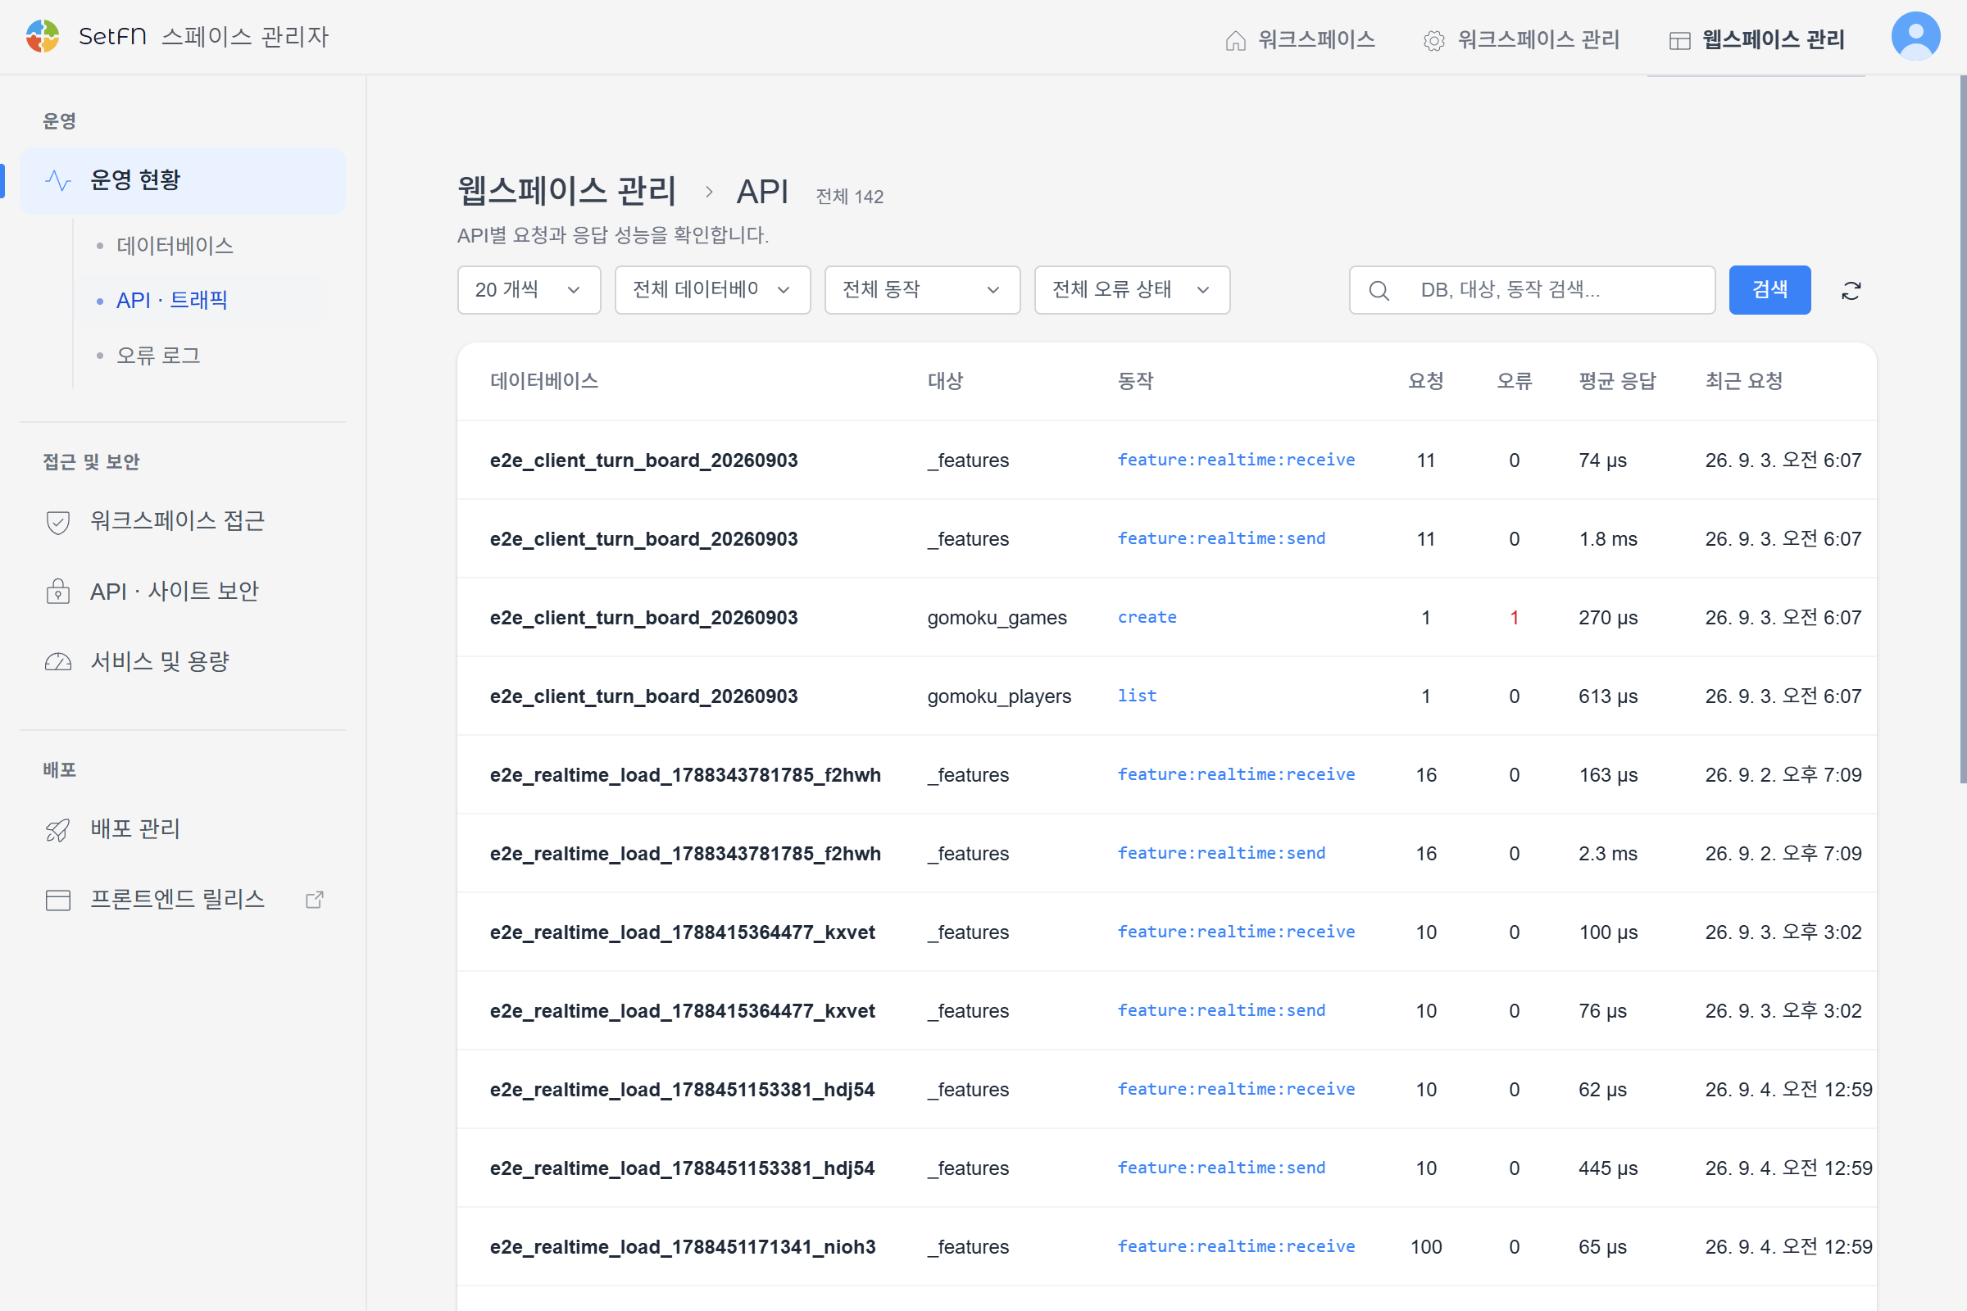Open the 전체 데이터베이스 filter dropdown
Screen dimensions: 1967x1311
712,290
